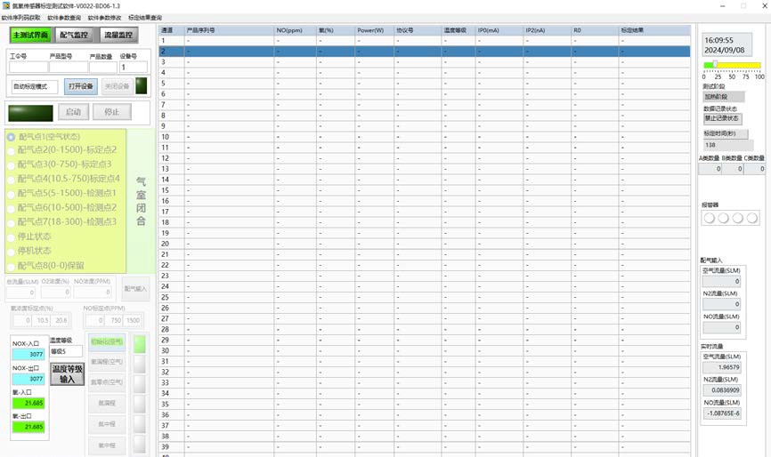771x457 pixels.
Task: Click the 配气输入 button
Action: (135, 289)
